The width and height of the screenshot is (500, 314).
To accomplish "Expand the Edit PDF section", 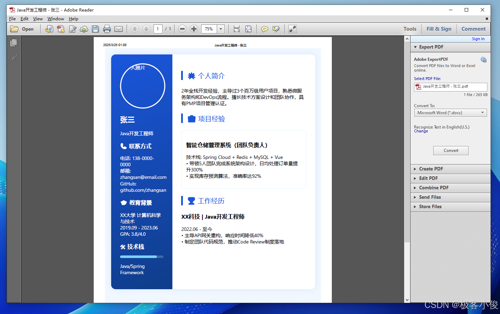I will tap(450, 178).
